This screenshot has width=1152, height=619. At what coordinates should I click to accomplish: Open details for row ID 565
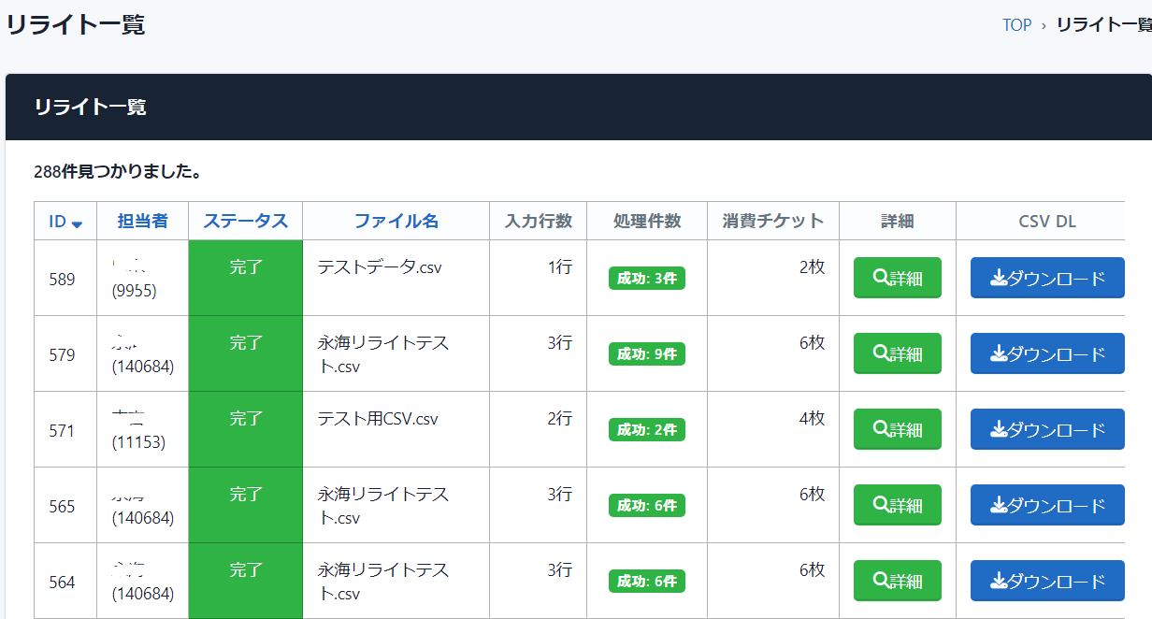tap(897, 505)
